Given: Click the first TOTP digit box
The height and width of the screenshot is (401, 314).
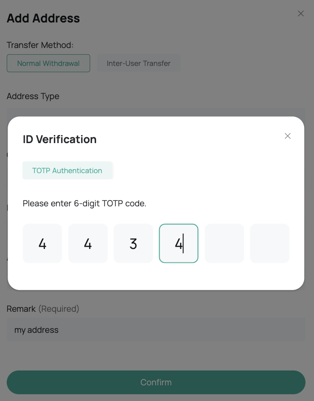Looking at the screenshot, I should tap(43, 244).
